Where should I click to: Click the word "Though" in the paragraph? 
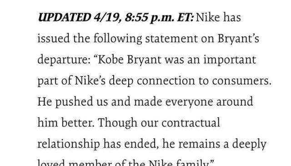click(x=117, y=123)
